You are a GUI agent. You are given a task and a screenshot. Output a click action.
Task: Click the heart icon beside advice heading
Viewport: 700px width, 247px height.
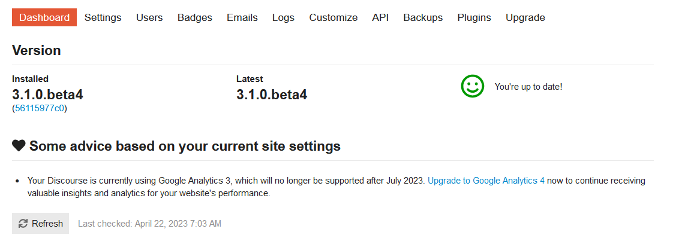[19, 145]
